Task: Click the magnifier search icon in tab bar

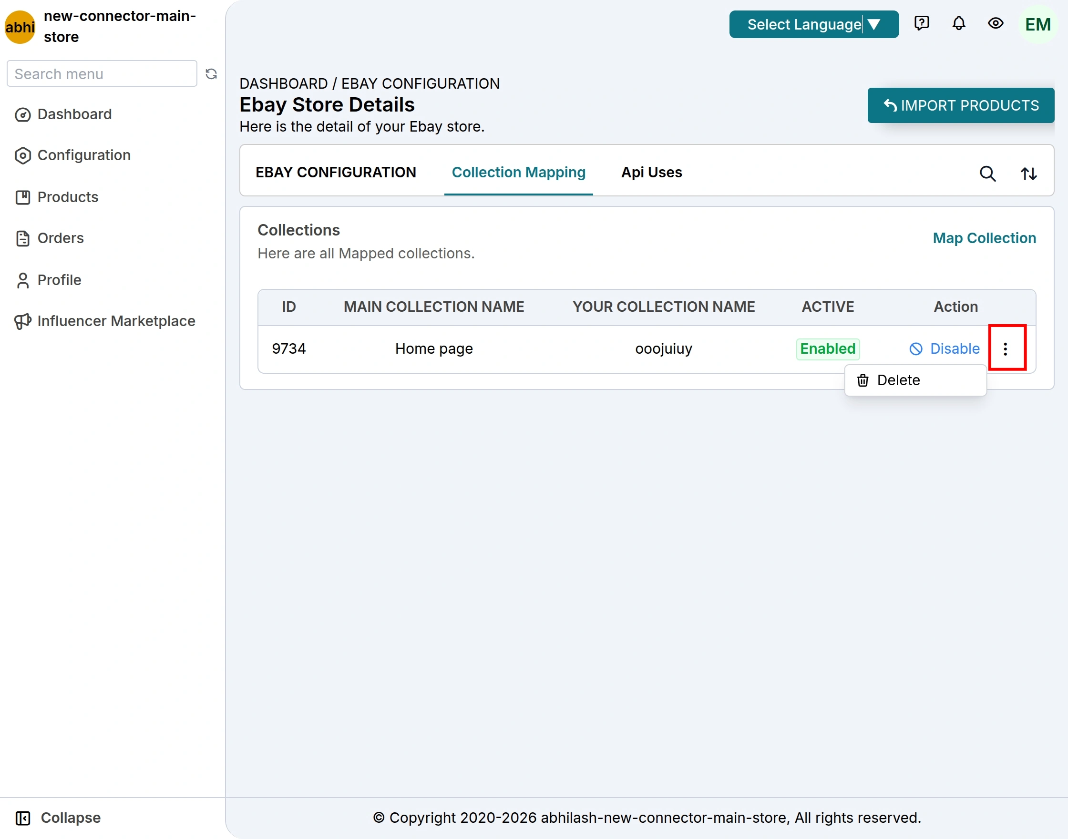Action: (987, 174)
